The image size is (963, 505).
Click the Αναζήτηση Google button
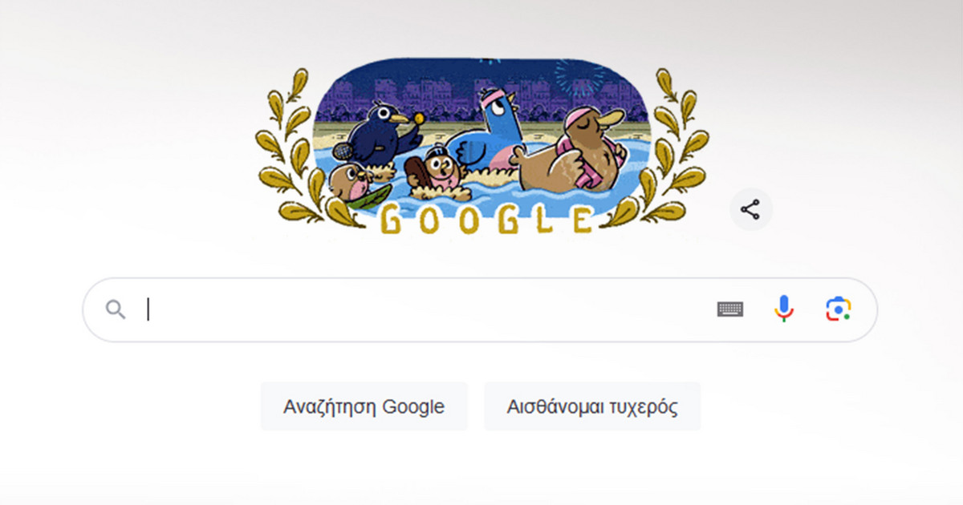pyautogui.click(x=364, y=406)
